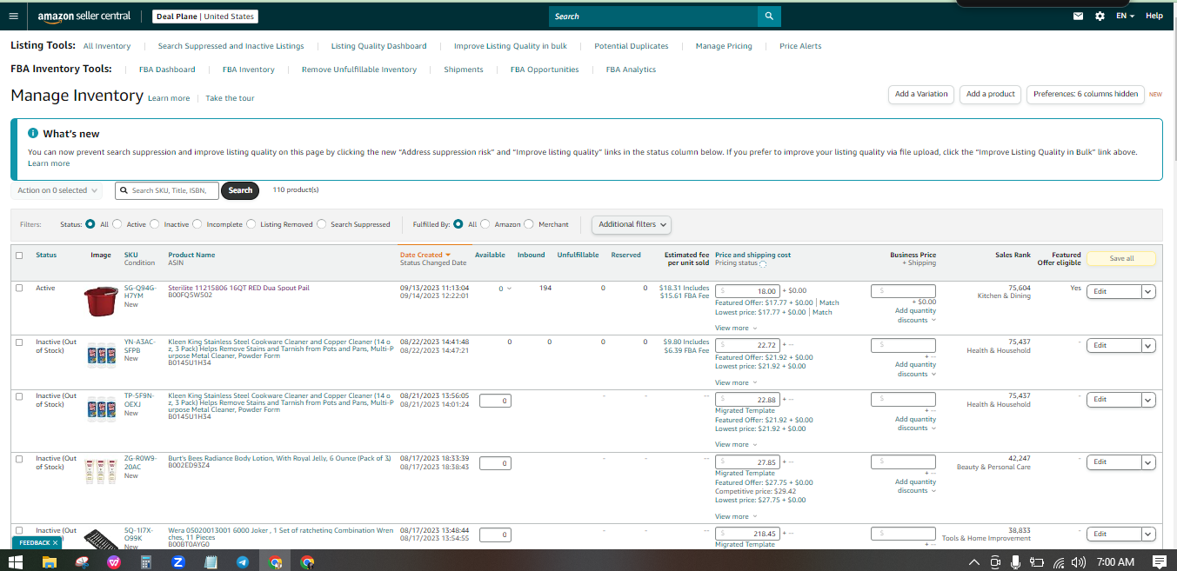
Task: Expand Add quantity discounts for Sterilite row
Action: pyautogui.click(x=915, y=315)
